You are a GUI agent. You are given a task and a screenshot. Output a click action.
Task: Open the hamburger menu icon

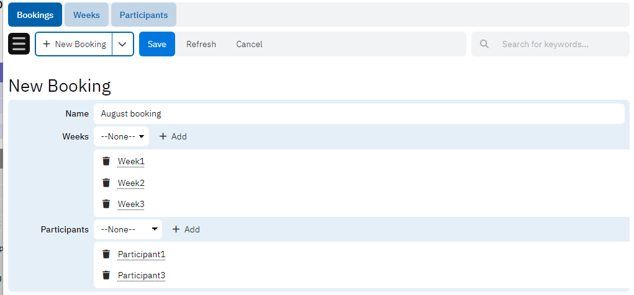click(x=19, y=44)
